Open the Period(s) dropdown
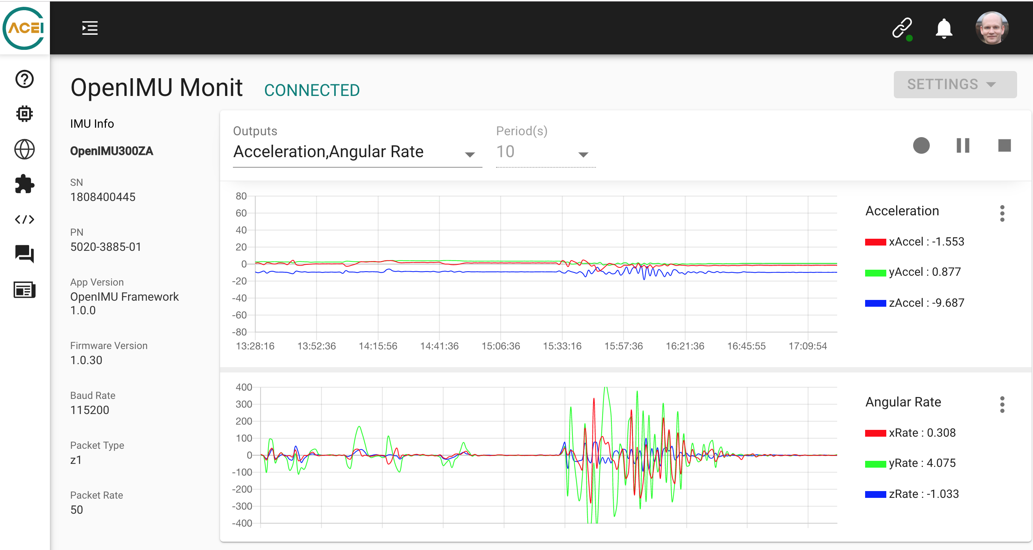 (546, 151)
